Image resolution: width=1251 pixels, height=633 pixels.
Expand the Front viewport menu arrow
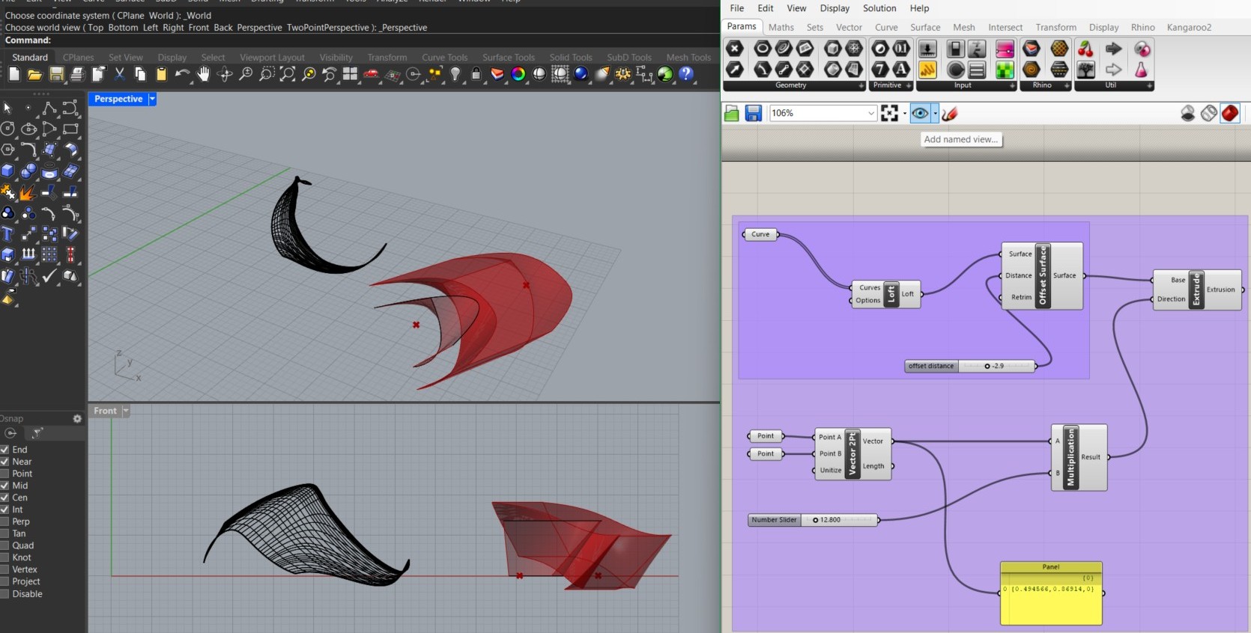[x=126, y=411]
